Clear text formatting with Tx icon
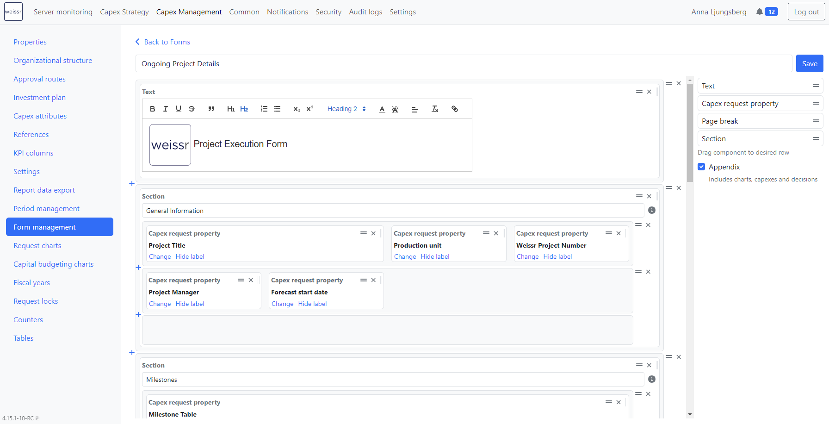 [x=435, y=109]
